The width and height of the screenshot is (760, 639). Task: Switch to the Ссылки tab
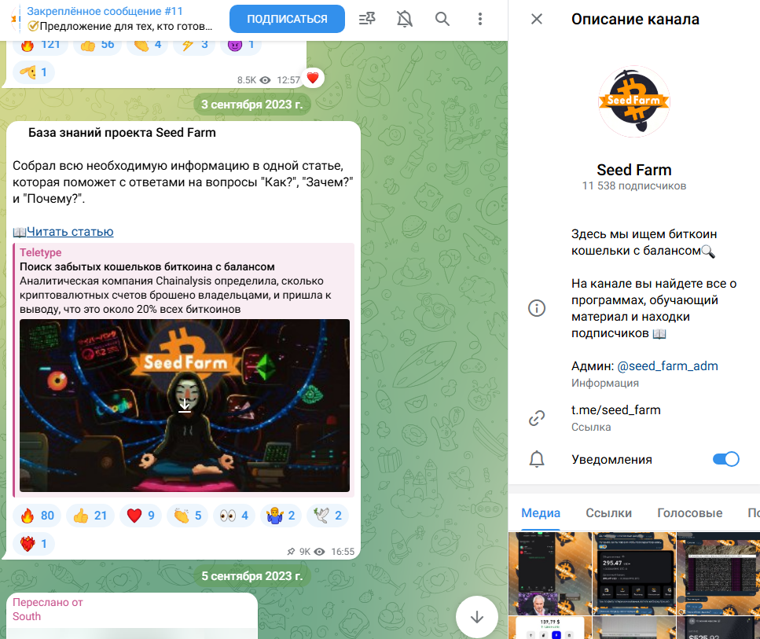coord(608,513)
